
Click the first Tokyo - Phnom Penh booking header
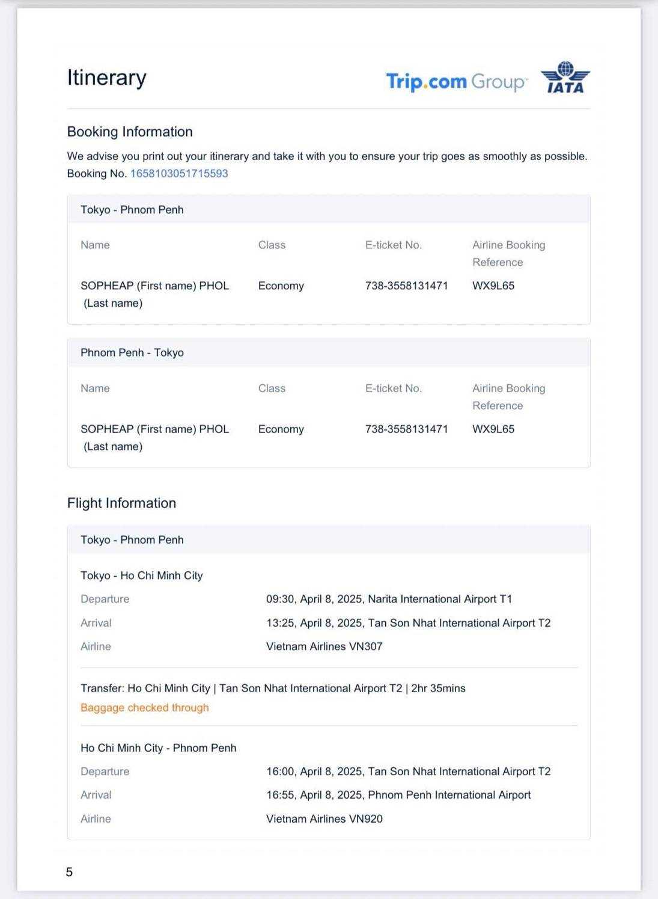coord(132,210)
